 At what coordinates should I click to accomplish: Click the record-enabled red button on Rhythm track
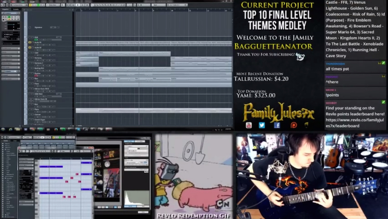pyautogui.click(x=36, y=77)
